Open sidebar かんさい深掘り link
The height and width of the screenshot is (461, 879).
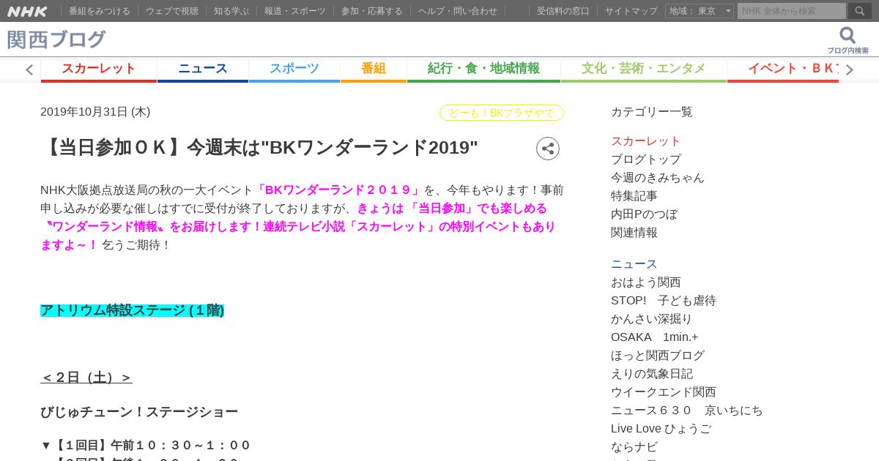pyautogui.click(x=652, y=319)
